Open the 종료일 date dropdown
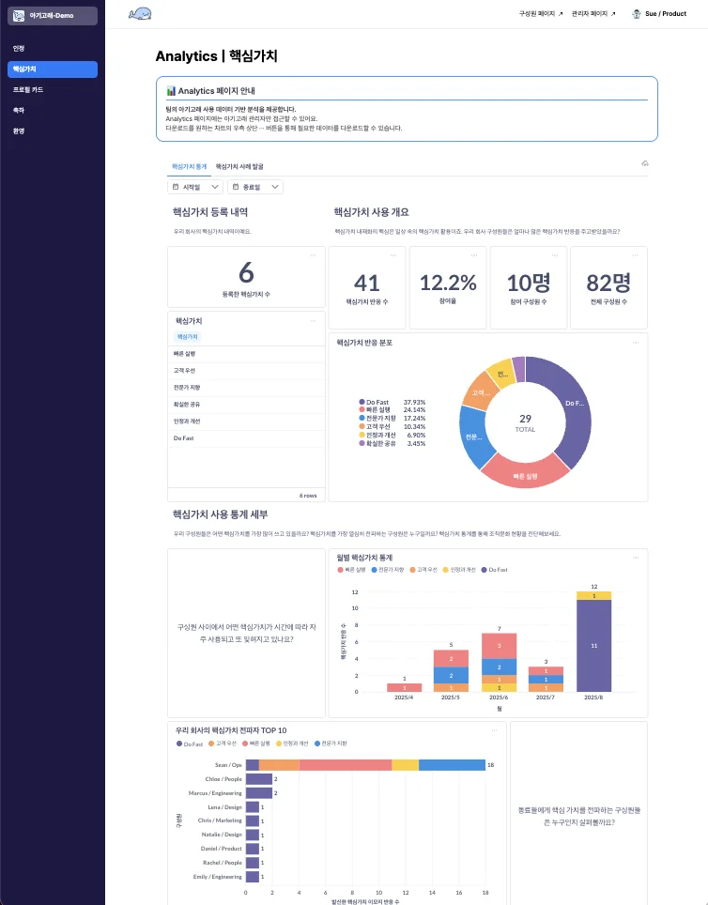This screenshot has height=905, width=708. tap(255, 187)
